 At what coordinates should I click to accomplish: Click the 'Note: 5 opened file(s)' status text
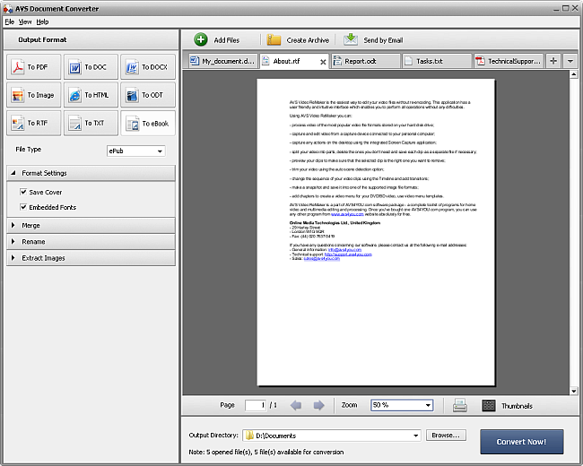265,452
